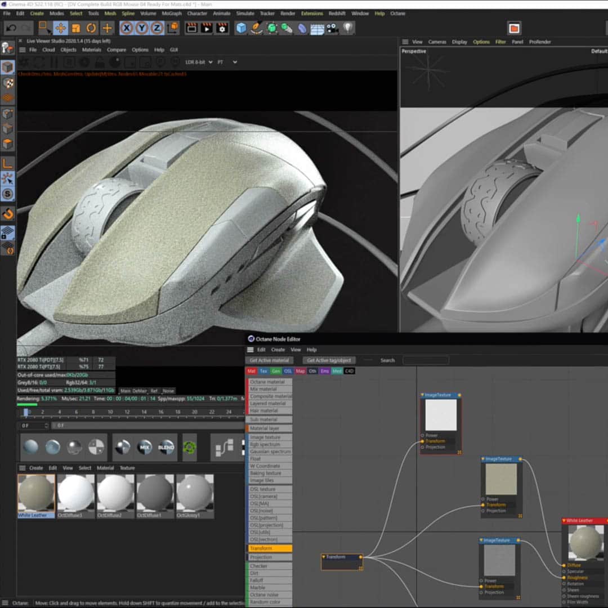This screenshot has height=608, width=608.
Task: Select the OctGlossy1 material thumbnail
Action: [x=194, y=493]
